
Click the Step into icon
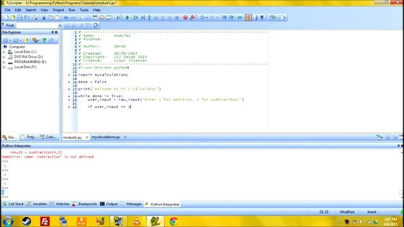click(x=149, y=18)
